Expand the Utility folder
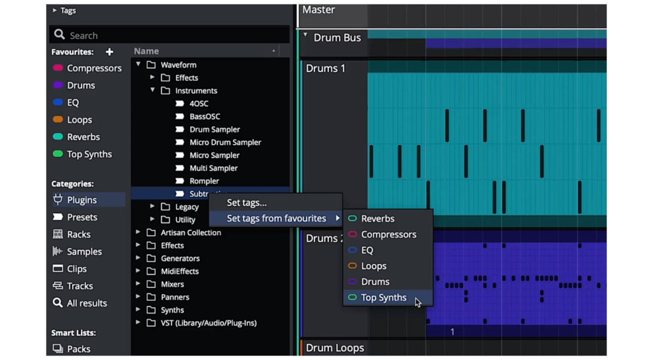 pos(152,219)
